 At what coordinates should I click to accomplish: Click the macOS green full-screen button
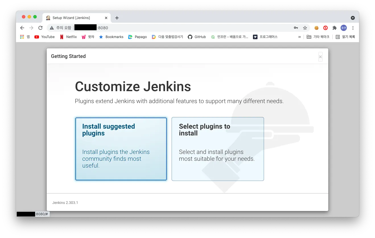pos(35,17)
